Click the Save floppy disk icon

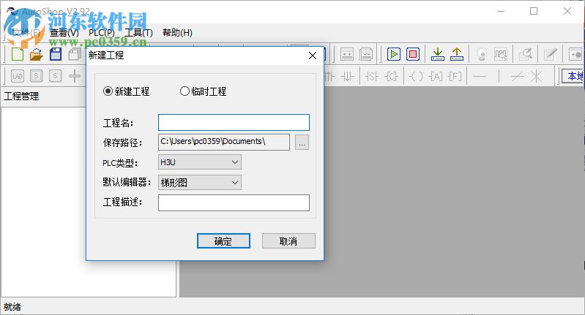point(56,54)
